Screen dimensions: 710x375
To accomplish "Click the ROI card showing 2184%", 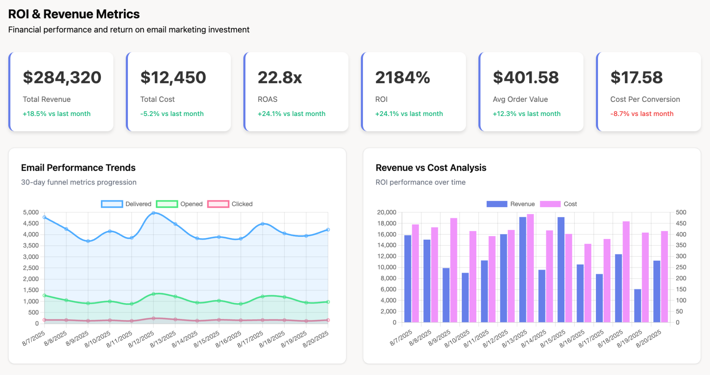I will (x=413, y=91).
